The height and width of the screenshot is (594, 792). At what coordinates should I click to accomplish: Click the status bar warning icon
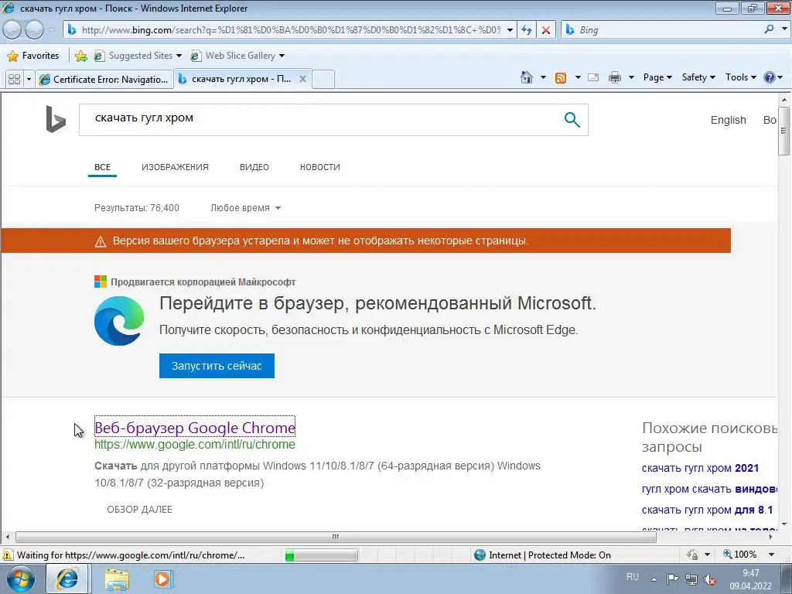[8, 555]
